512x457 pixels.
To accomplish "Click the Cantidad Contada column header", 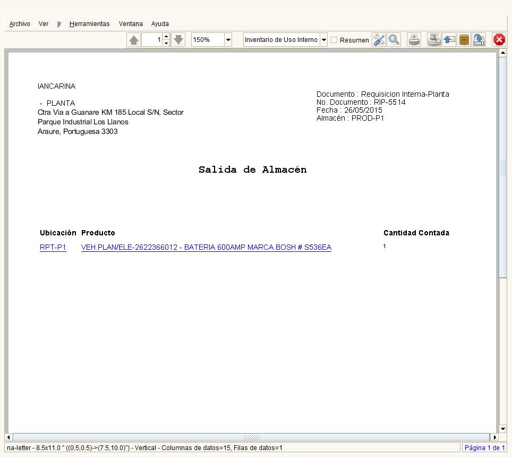I will 416,233.
